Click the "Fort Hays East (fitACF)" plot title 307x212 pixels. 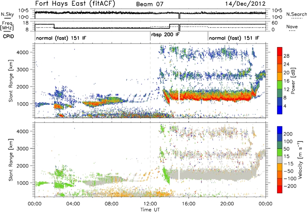click(75, 3)
